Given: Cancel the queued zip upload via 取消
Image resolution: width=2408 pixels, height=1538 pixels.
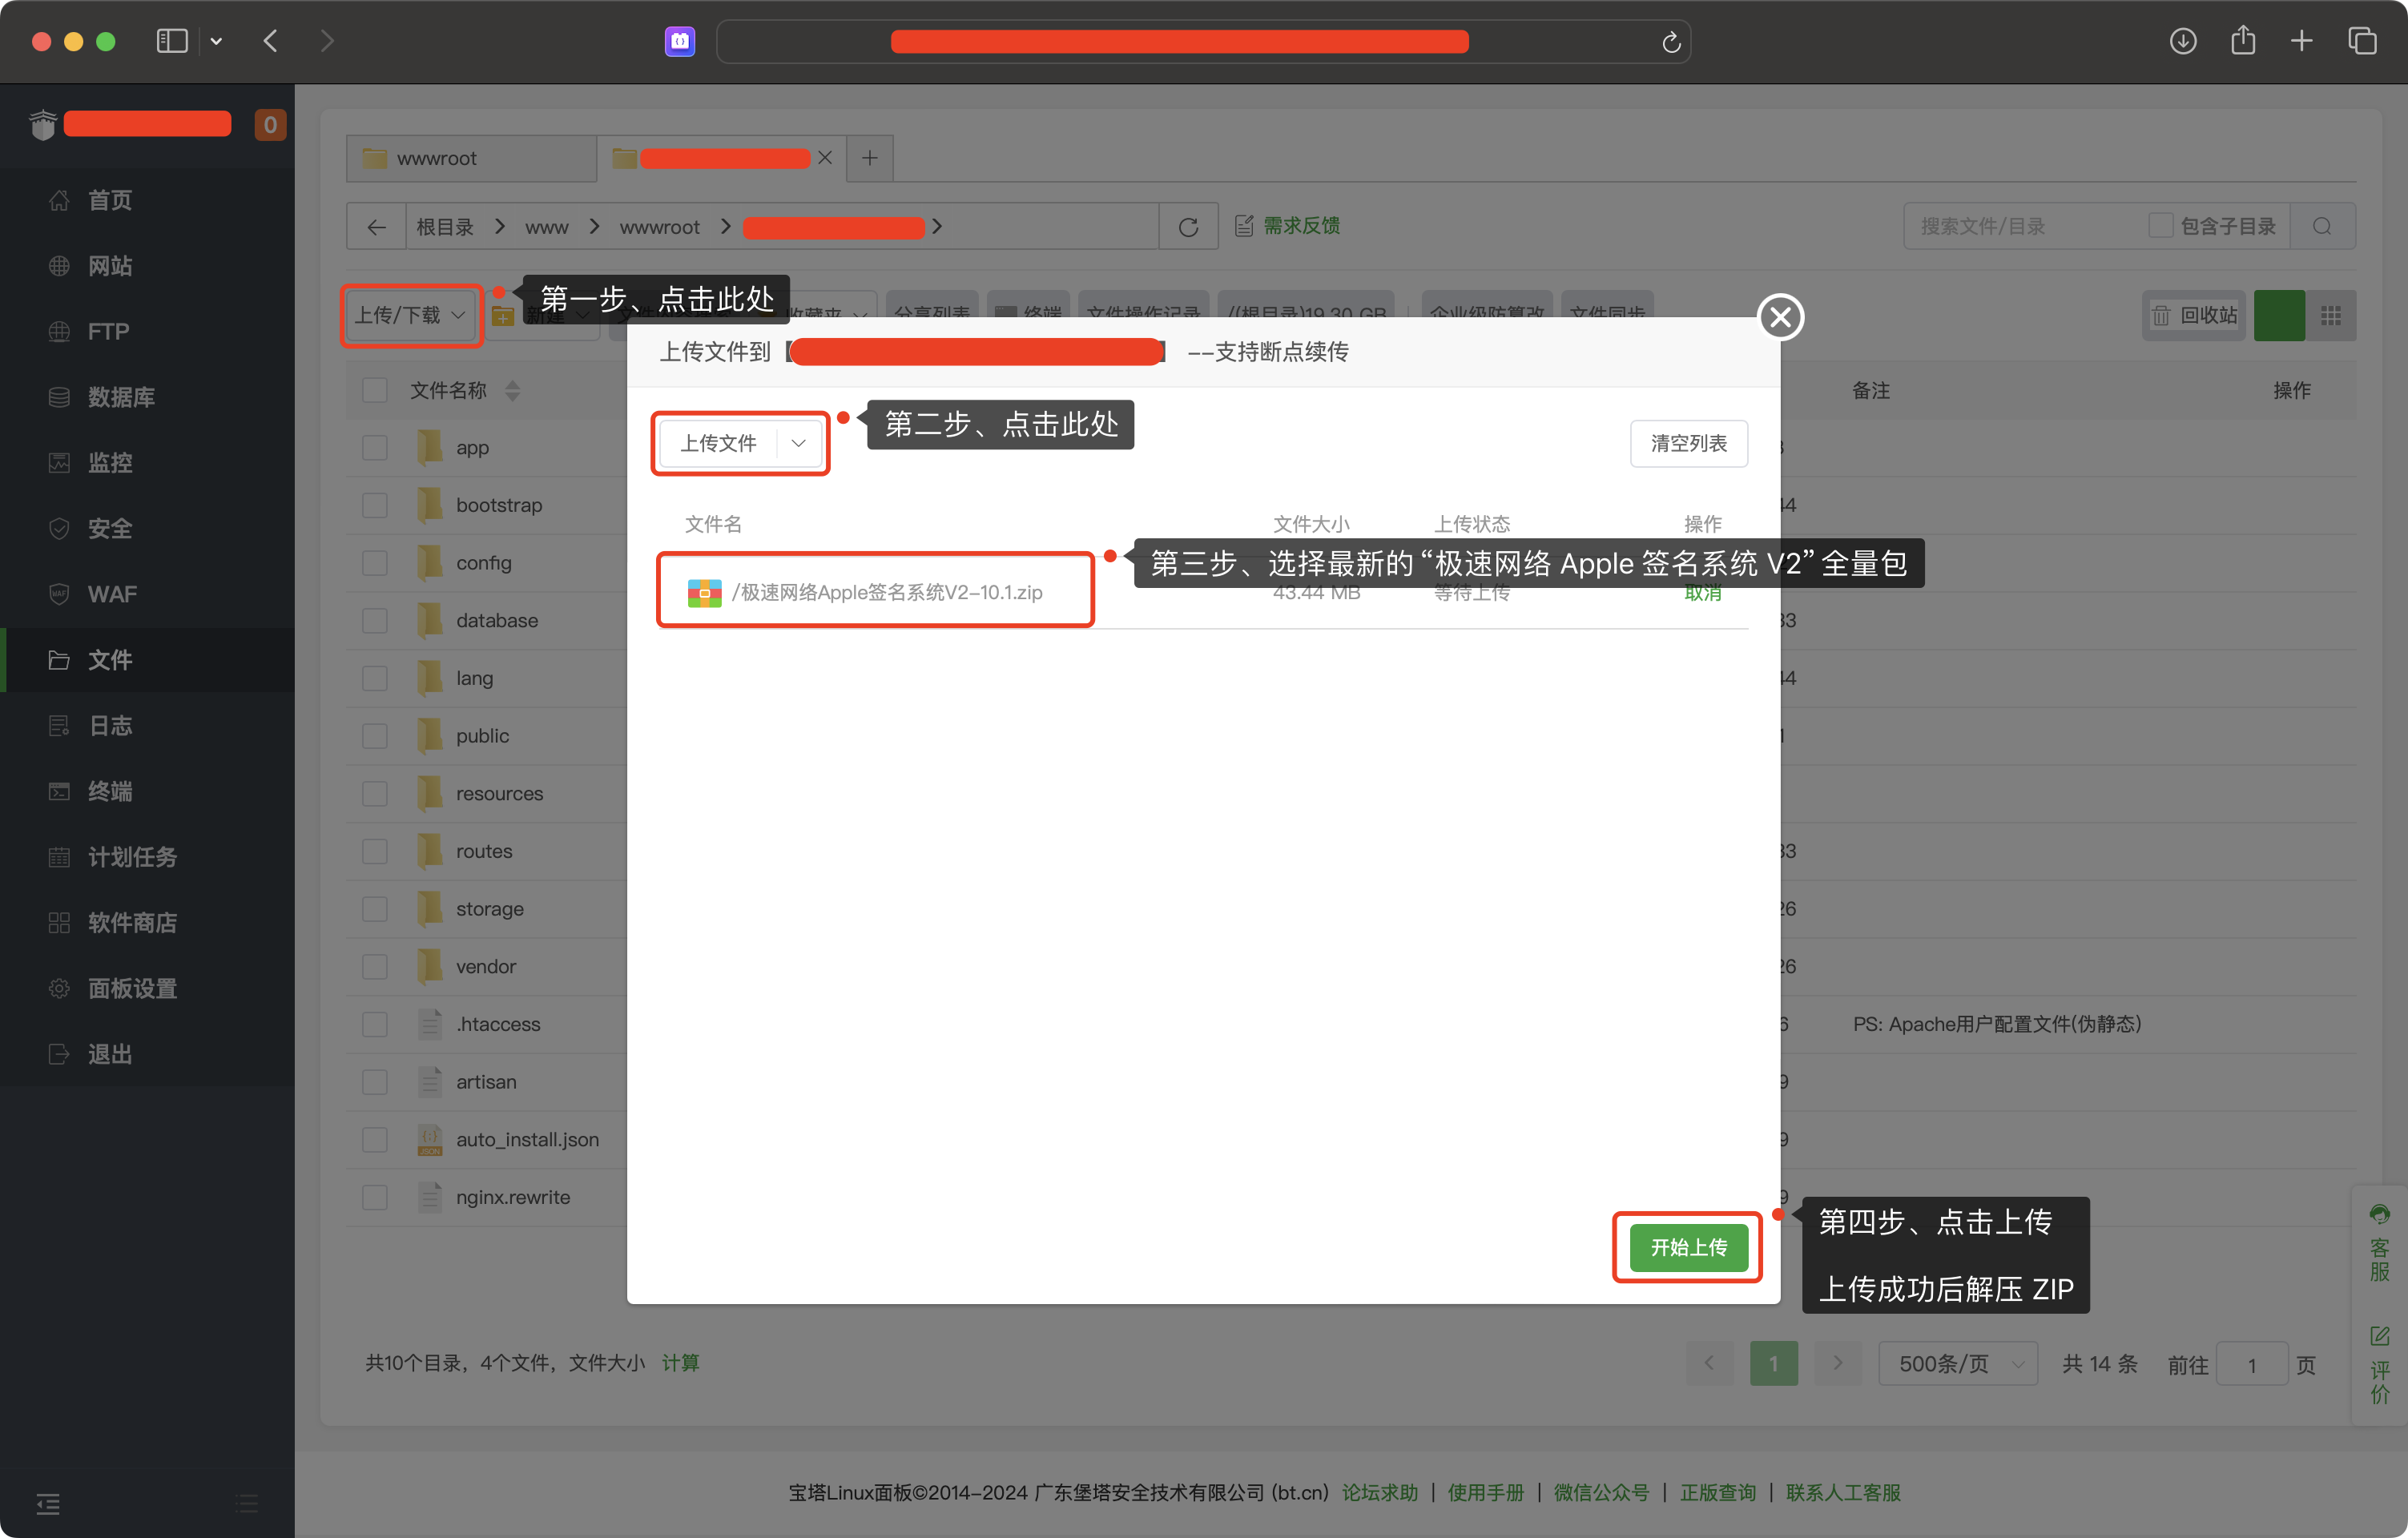Looking at the screenshot, I should [1702, 593].
